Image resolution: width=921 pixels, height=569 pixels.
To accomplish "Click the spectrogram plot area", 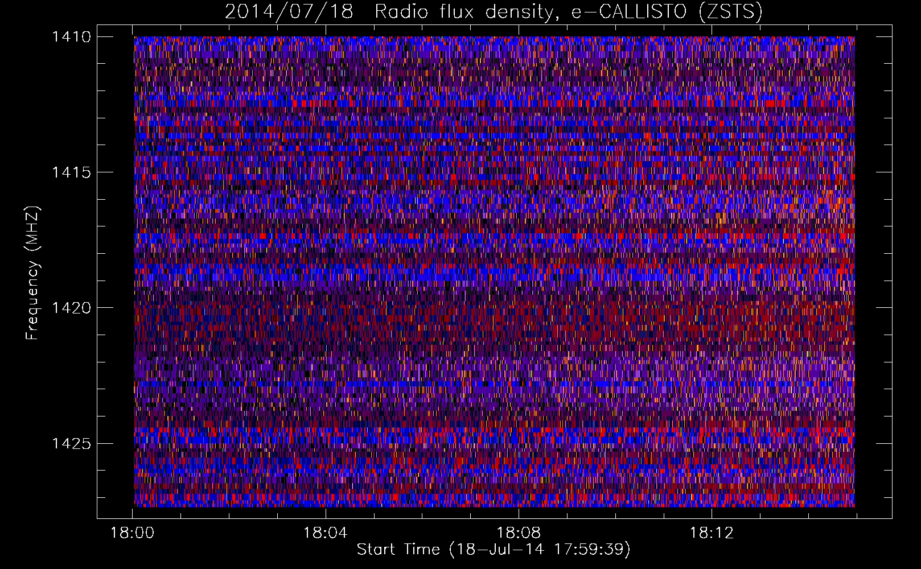I will (x=494, y=271).
